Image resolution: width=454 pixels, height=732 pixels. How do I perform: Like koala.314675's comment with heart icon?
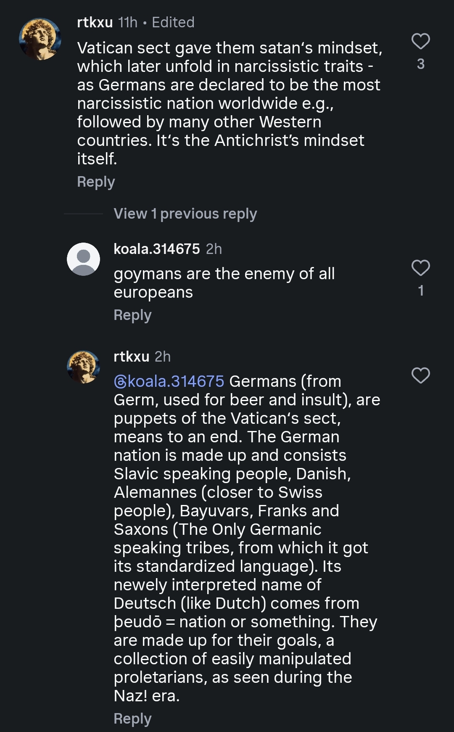click(x=420, y=268)
